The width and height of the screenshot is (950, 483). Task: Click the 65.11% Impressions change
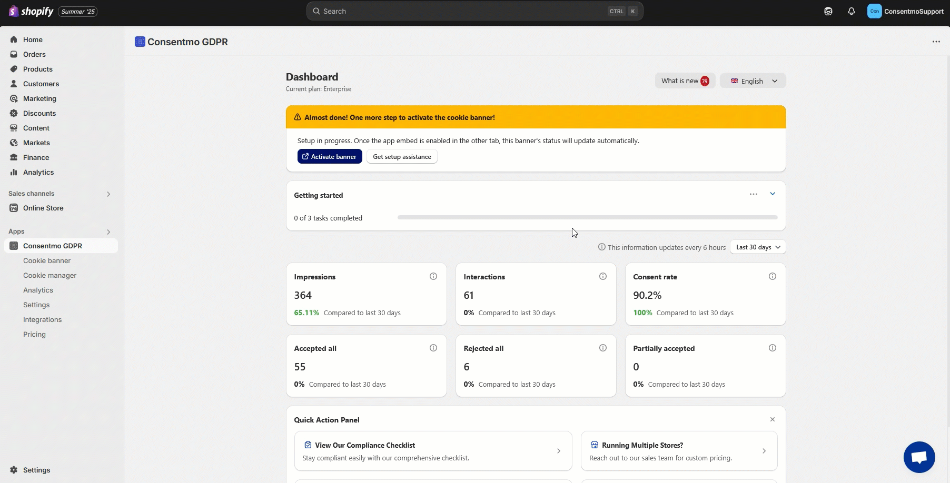(x=306, y=313)
